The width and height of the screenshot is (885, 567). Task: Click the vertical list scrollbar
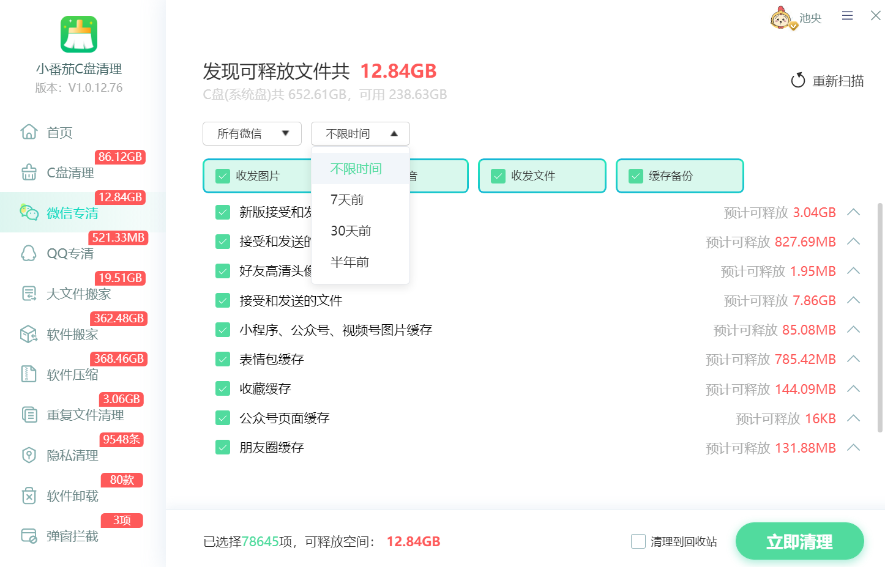pyautogui.click(x=880, y=318)
